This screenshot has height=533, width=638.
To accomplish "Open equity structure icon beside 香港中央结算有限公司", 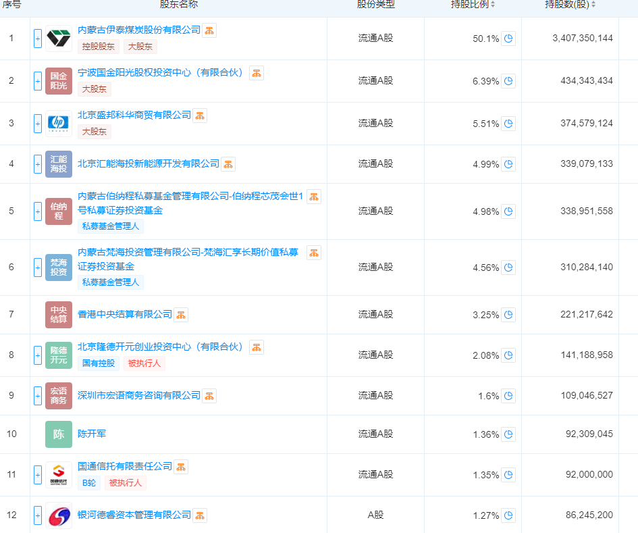I will [181, 315].
